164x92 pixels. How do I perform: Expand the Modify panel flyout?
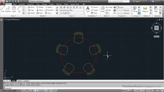click(x=43, y=16)
